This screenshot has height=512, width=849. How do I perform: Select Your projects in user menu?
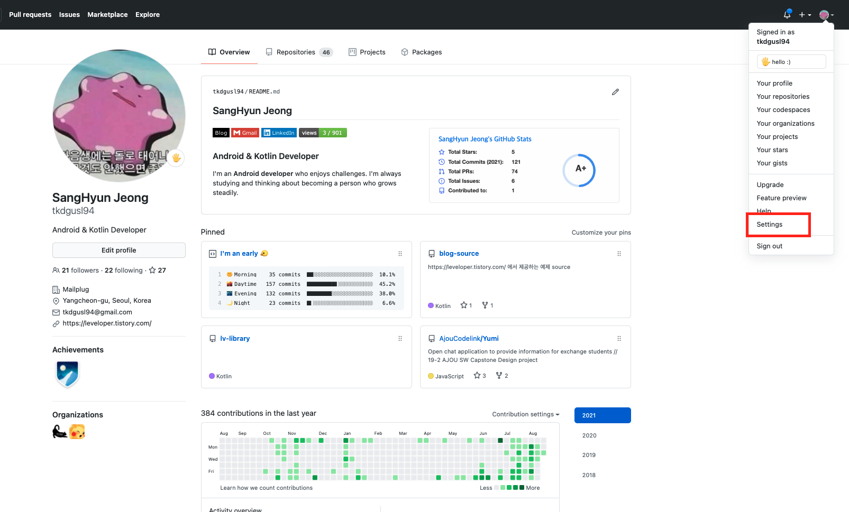791,137
